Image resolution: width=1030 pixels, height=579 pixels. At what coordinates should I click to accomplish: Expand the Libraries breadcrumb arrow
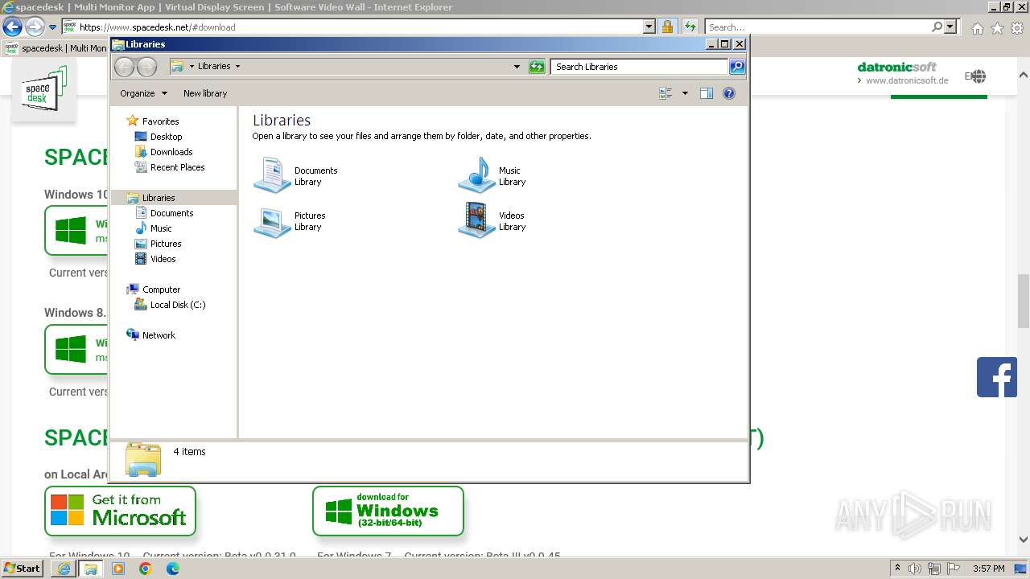(237, 67)
